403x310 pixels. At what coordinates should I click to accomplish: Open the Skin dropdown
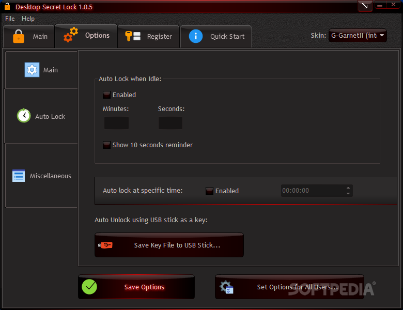[x=358, y=35]
